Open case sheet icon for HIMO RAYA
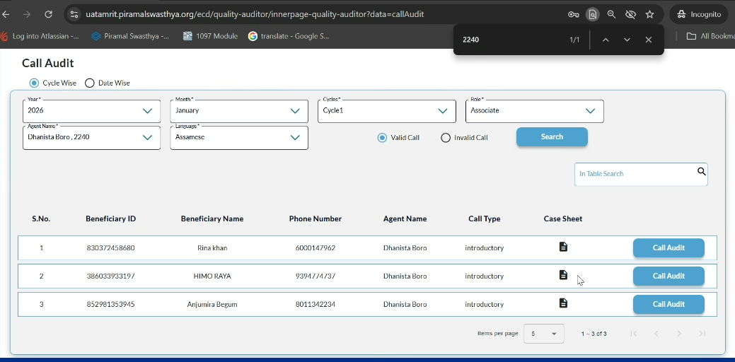Viewport: 735px width, 362px height. (x=563, y=275)
